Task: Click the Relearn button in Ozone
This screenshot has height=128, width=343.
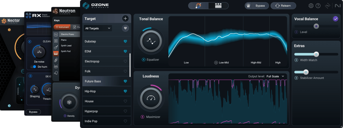Action: click(283, 6)
